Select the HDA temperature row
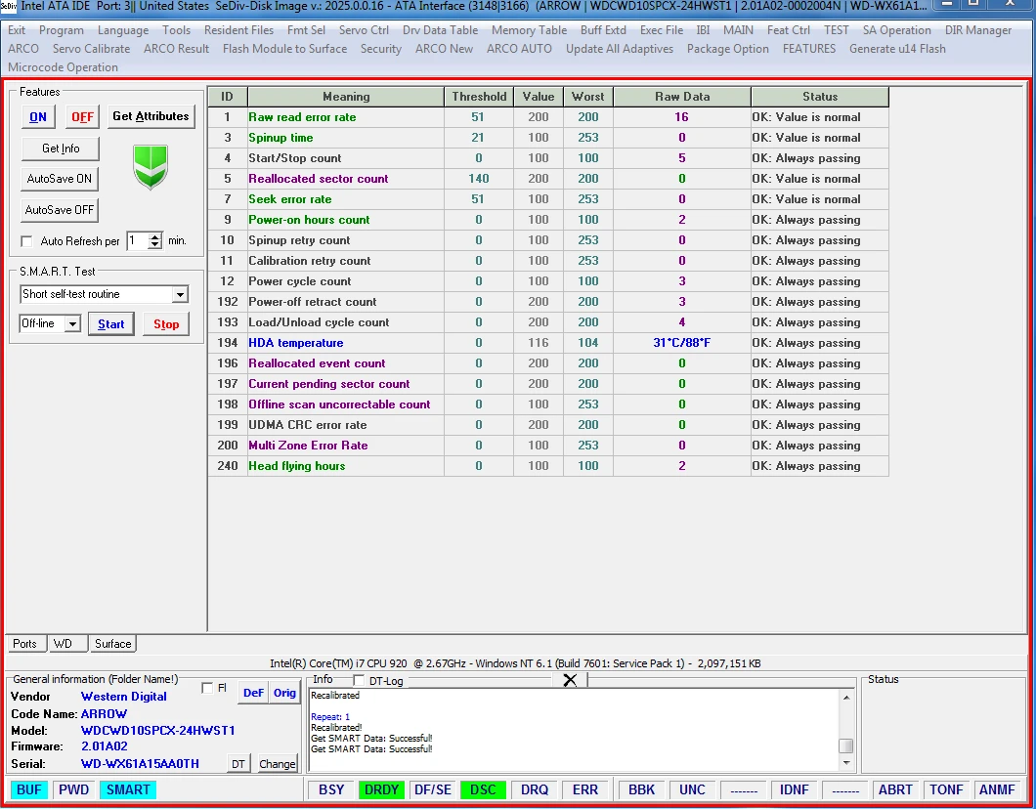Viewport: 1036px width, 809px height. [548, 343]
